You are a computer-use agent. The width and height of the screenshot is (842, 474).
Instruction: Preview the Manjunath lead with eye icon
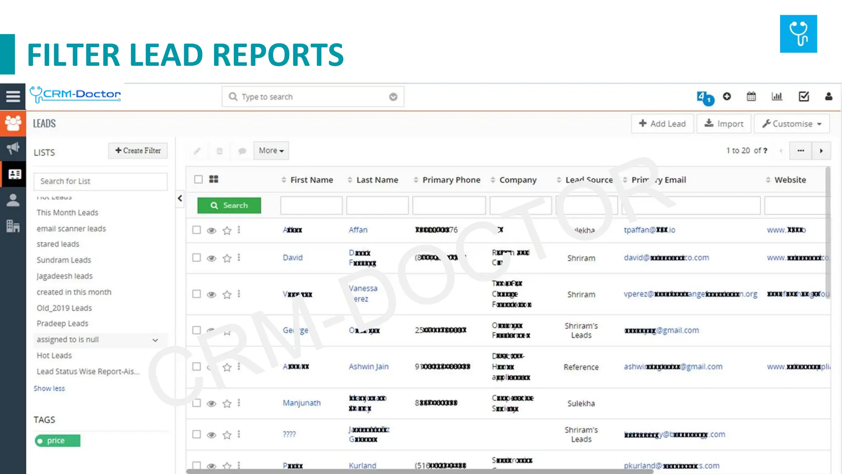[211, 404]
